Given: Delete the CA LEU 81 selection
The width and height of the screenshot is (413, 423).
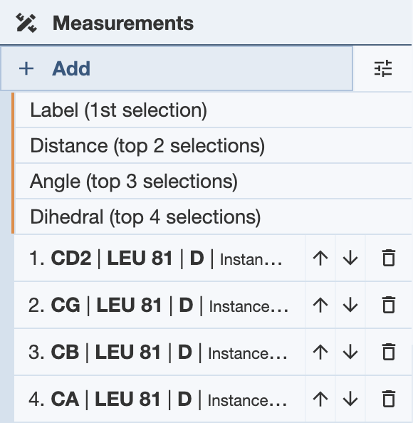Looking at the screenshot, I should tap(389, 399).
